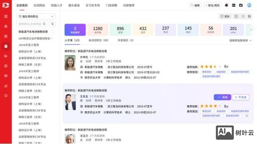Select the 全部类别 top tab
Screen dimensions: 257x144
pos(22,5)
